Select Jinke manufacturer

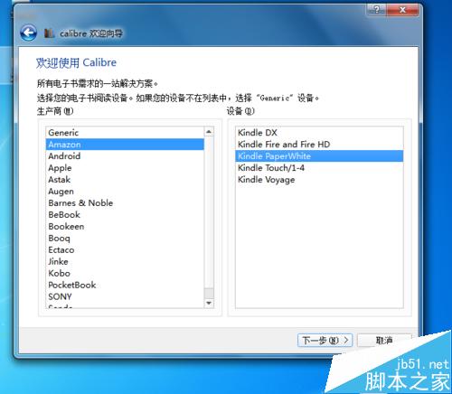(125, 261)
